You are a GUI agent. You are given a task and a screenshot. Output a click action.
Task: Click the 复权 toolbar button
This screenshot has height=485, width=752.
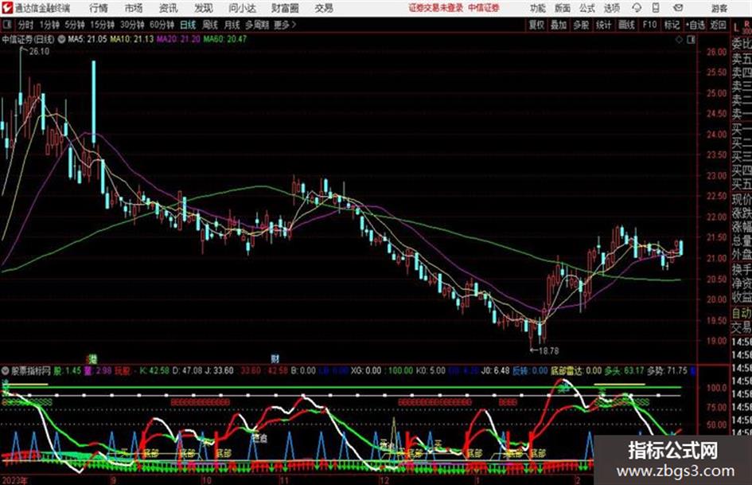536,25
